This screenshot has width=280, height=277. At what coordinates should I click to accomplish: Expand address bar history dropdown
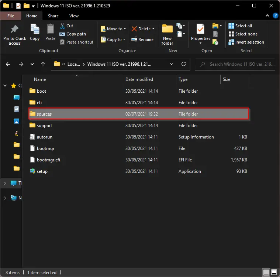click(172, 64)
